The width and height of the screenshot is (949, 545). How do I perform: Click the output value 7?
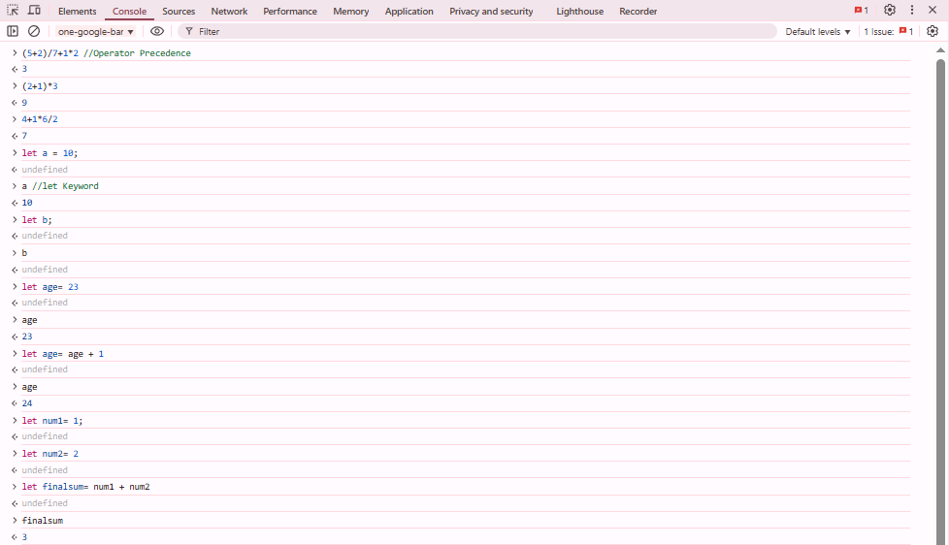[24, 136]
